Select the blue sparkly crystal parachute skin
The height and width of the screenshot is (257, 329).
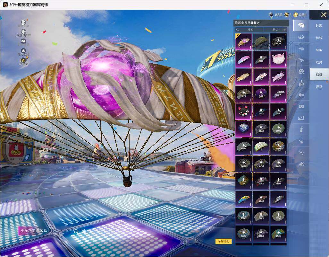pos(243,128)
